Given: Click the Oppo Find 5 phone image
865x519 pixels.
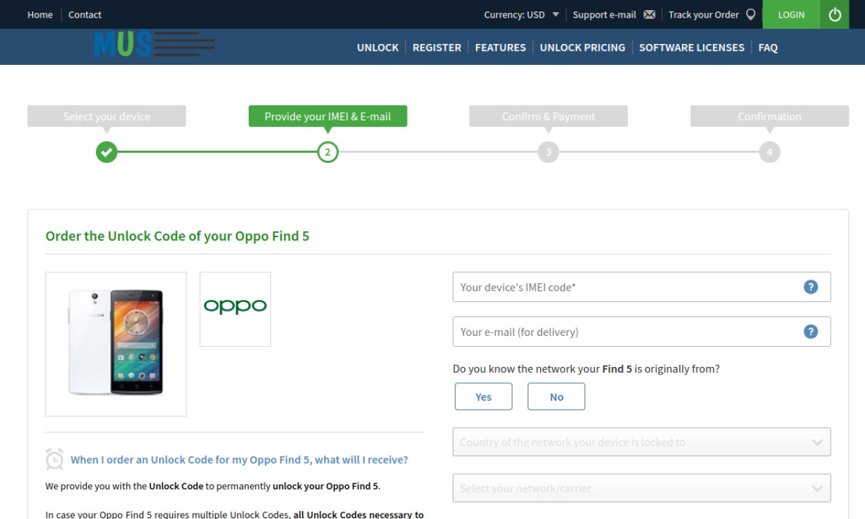Looking at the screenshot, I should [x=116, y=344].
